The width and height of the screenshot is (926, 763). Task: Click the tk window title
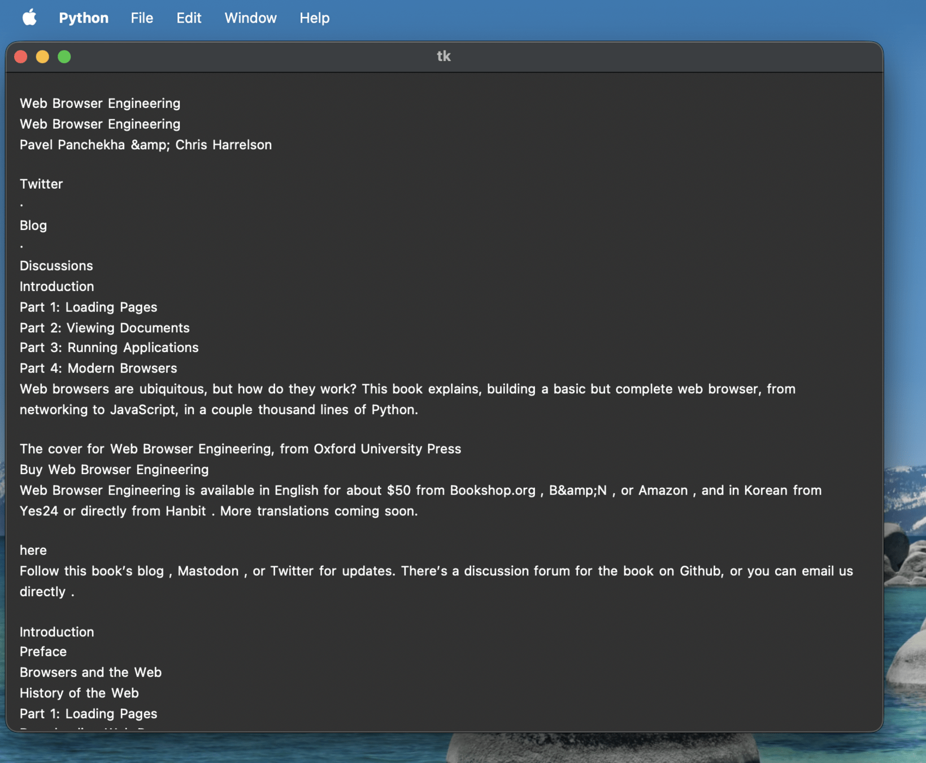pos(444,56)
